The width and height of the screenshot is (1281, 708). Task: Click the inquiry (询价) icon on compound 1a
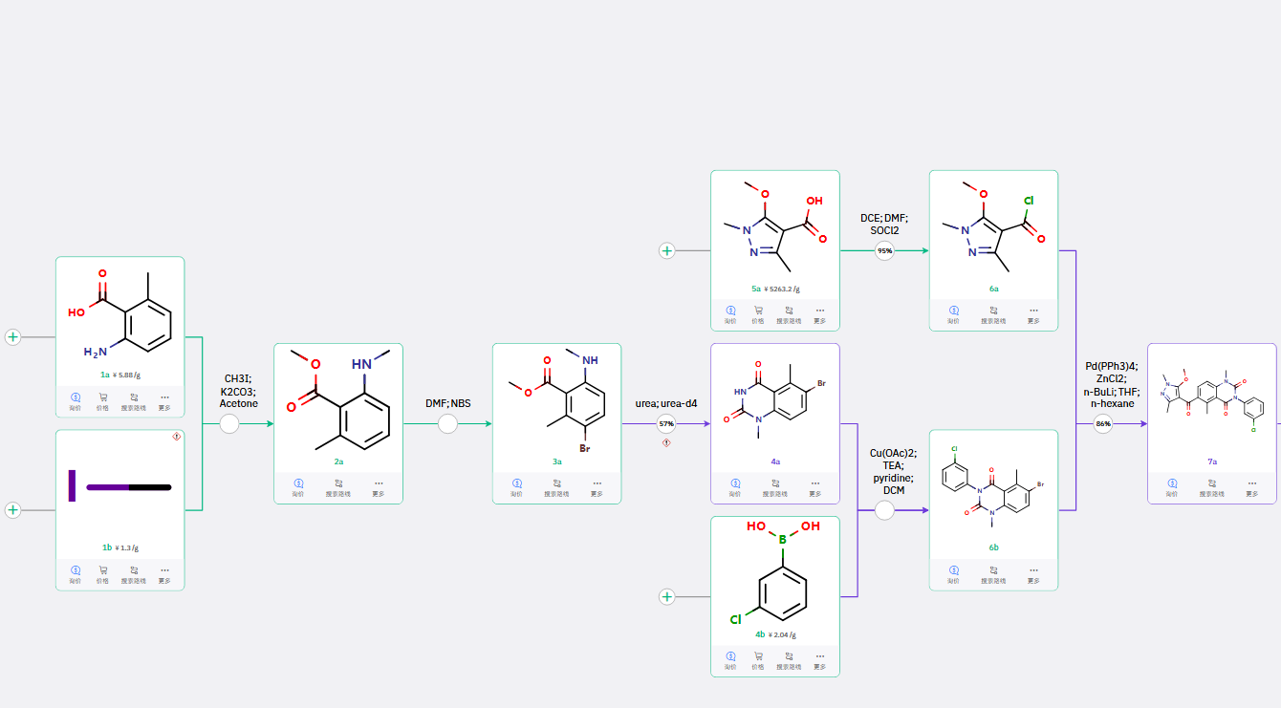point(75,398)
